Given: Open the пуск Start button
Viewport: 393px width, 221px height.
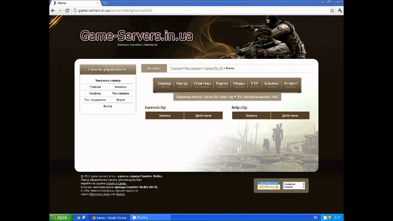Looking at the screenshot, I should pos(61,218).
